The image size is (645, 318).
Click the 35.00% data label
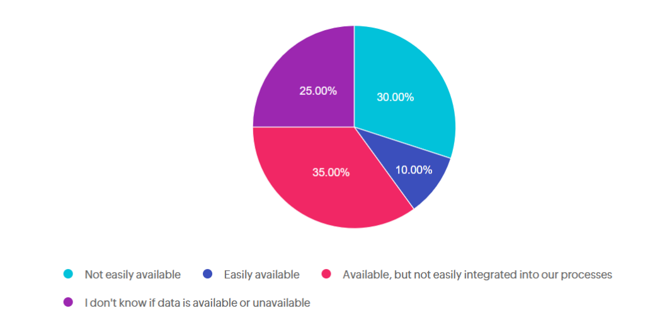tap(331, 172)
